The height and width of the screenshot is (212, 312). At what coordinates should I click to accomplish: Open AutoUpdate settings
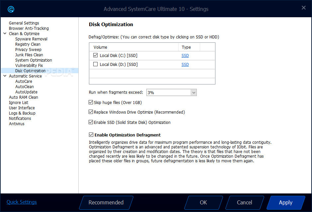point(26,92)
